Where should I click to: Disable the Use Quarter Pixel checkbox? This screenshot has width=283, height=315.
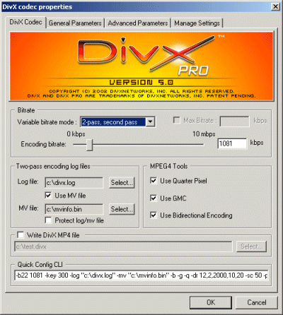pyautogui.click(x=154, y=181)
